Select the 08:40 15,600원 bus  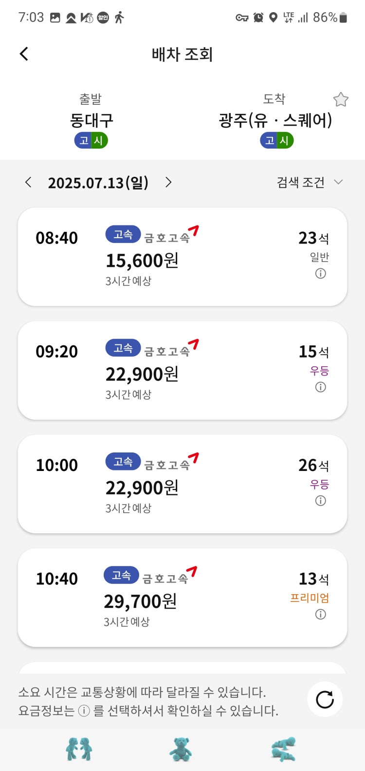click(x=182, y=257)
